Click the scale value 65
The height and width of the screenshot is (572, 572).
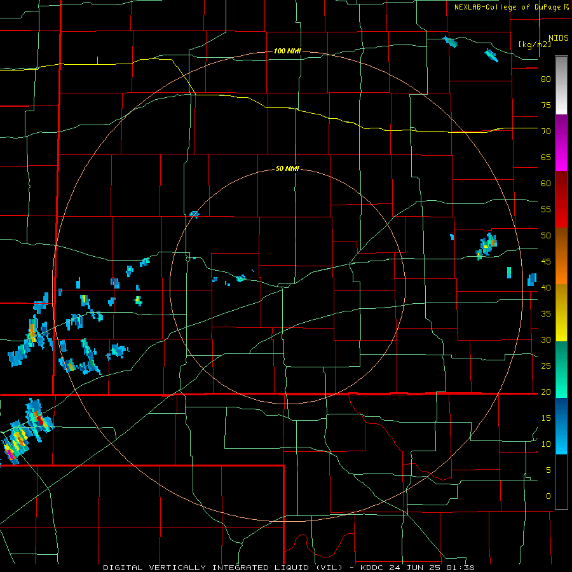(546, 157)
